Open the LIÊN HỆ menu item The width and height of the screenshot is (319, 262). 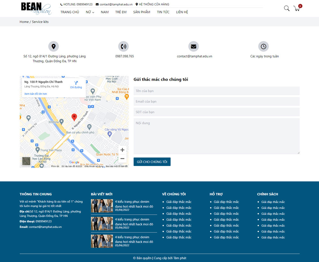(x=182, y=12)
